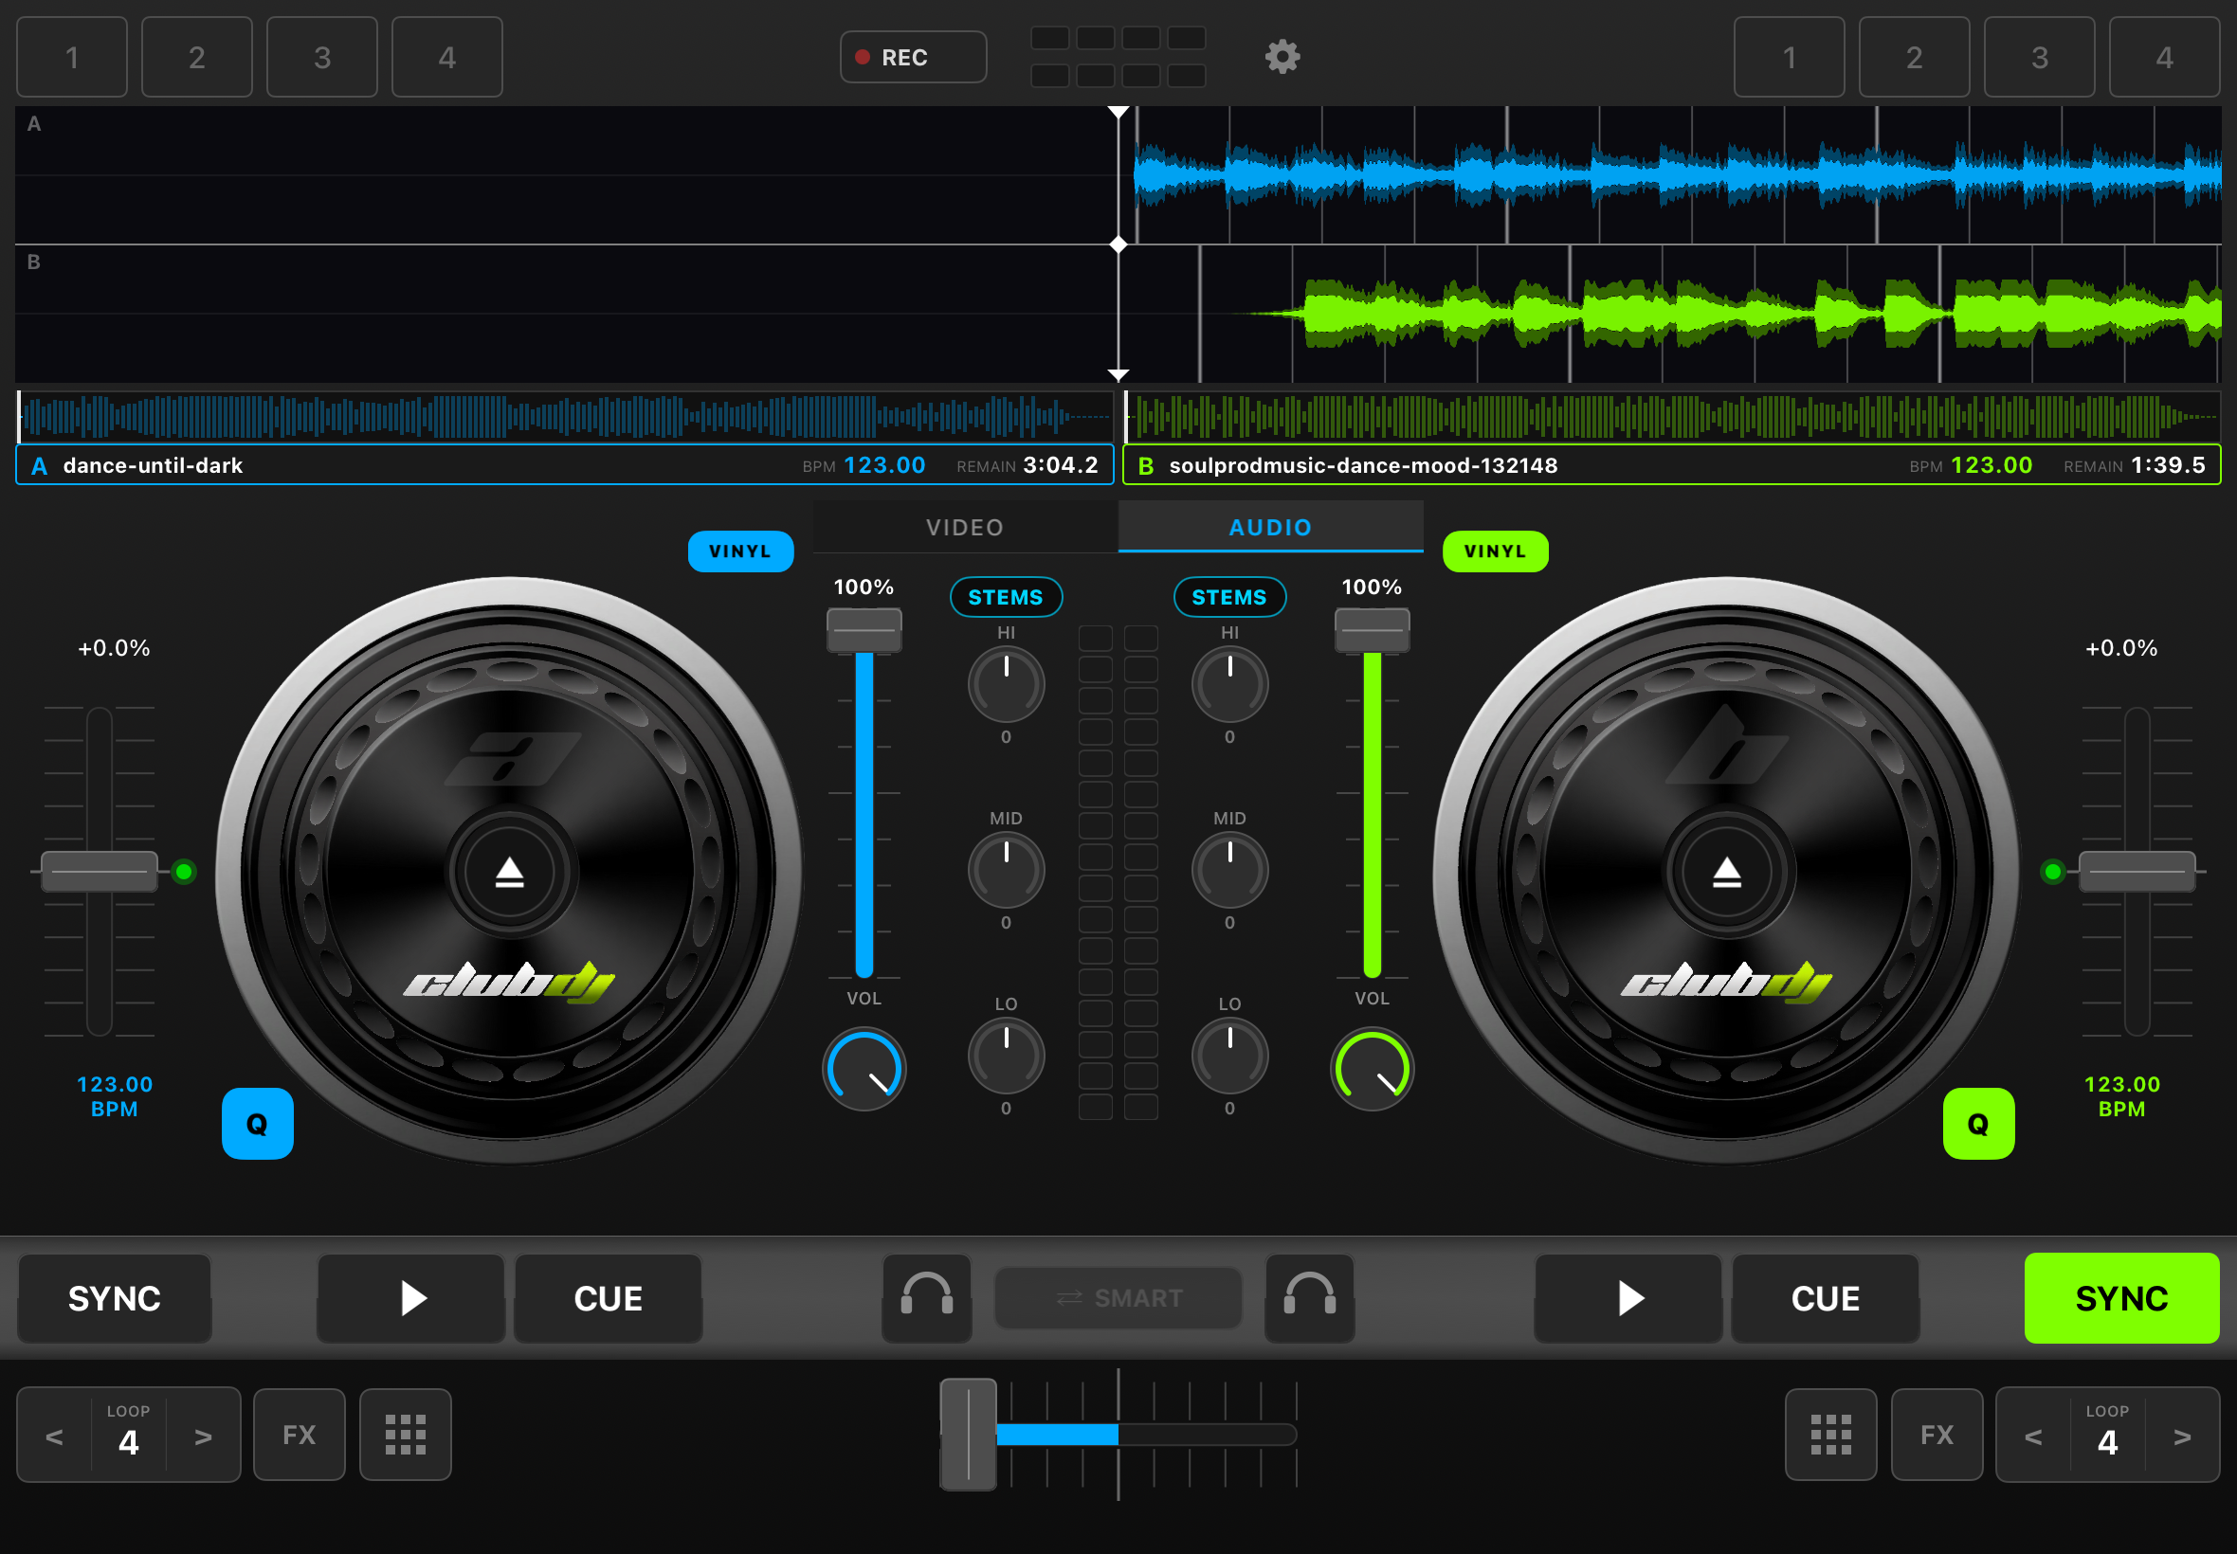Click deck A MID EQ knob
This screenshot has width=2237, height=1554.
(x=1006, y=870)
